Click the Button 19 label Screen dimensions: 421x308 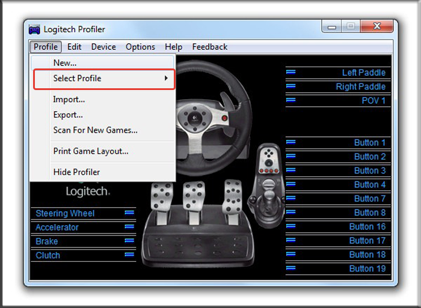(367, 268)
